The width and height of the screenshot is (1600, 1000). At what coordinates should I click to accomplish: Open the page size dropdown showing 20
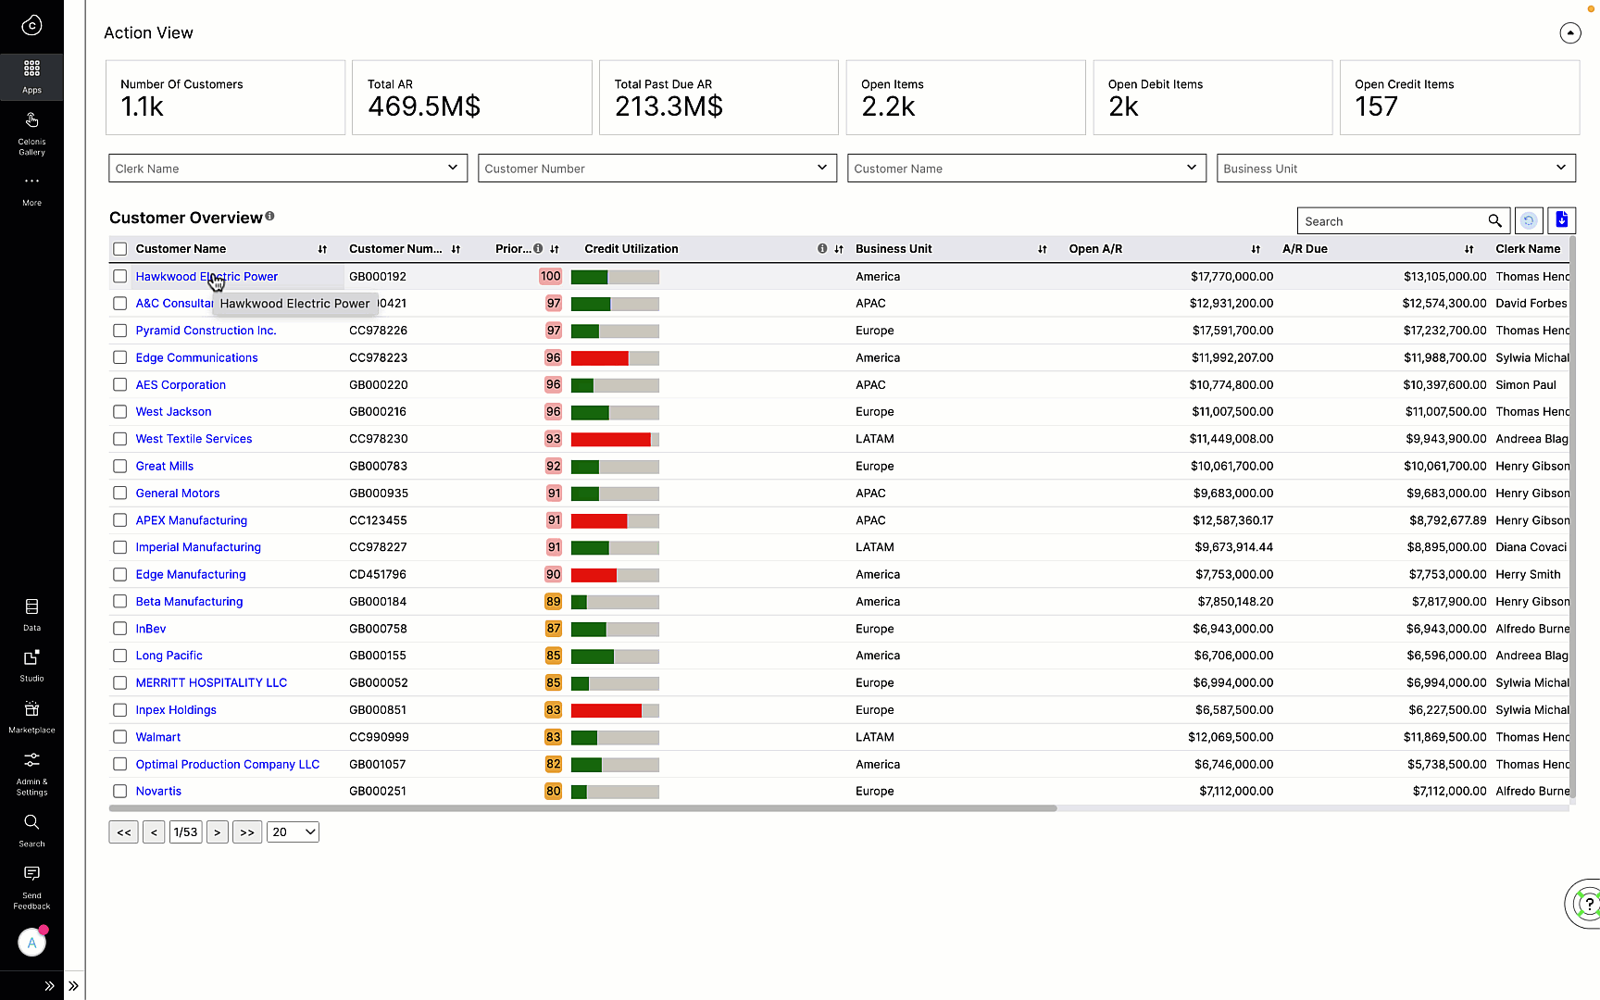[x=293, y=831]
